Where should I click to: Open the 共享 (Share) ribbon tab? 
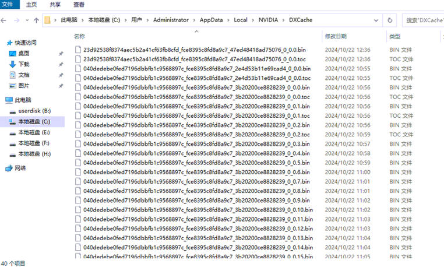point(55,5)
